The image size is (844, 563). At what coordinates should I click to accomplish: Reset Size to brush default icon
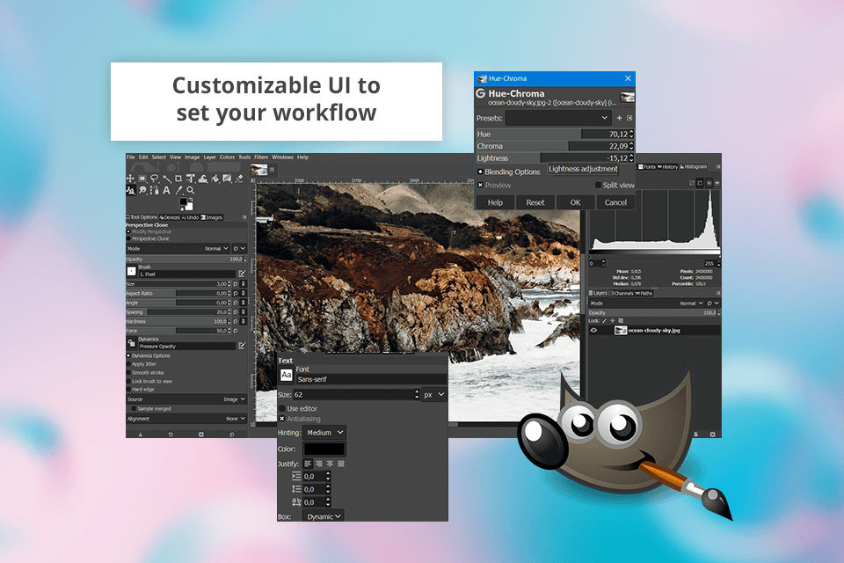[x=236, y=284]
